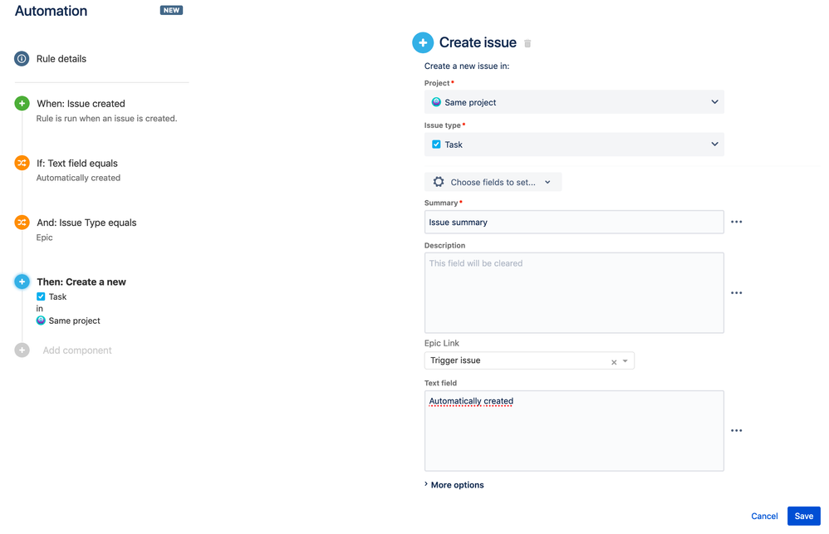Image resolution: width=829 pixels, height=534 pixels.
Task: Cancel editing the Create issue action
Action: pos(764,516)
